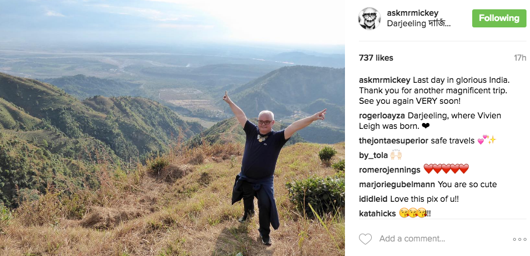
Task: Focus the Add a comment field
Action: [412, 239]
